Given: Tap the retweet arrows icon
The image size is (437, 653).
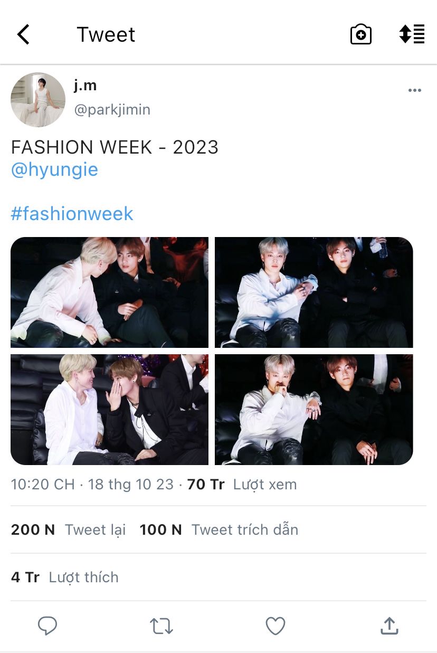Looking at the screenshot, I should coord(161,626).
